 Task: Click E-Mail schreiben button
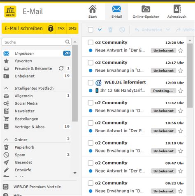pyautogui.click(x=24, y=28)
